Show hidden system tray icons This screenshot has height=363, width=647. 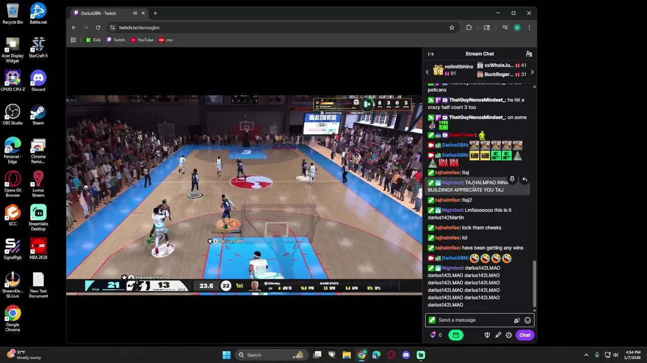point(586,355)
